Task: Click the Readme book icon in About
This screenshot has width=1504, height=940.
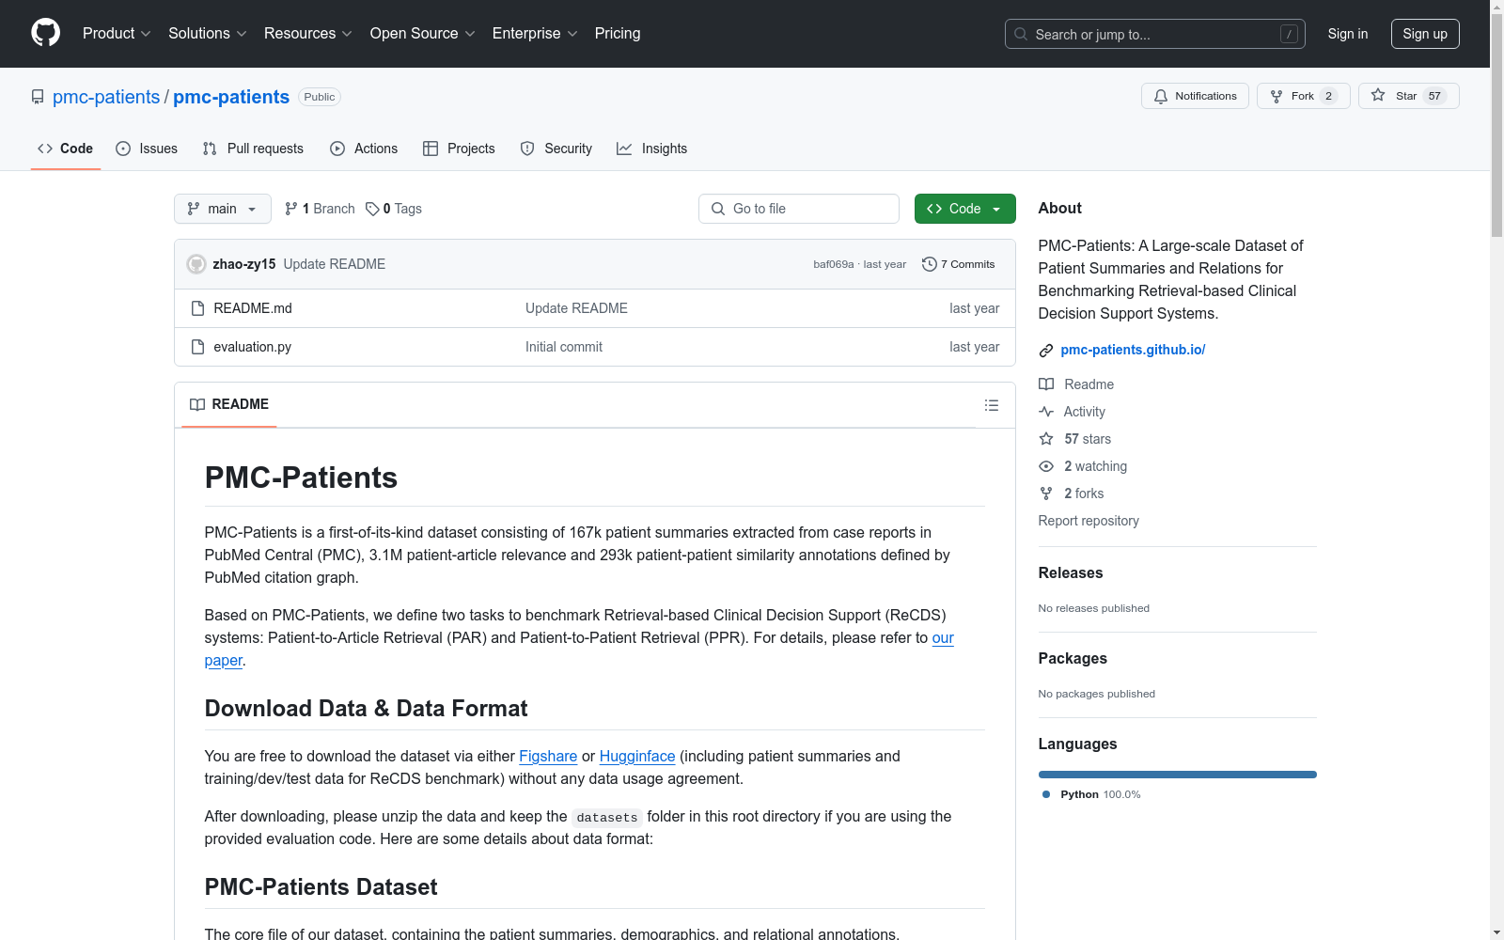Action: (x=1046, y=384)
